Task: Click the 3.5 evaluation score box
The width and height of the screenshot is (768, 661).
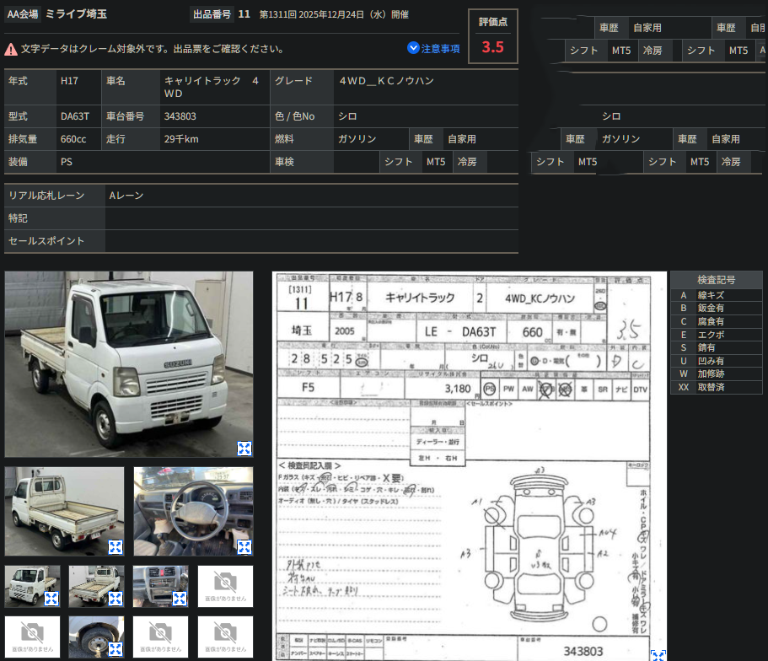Action: coord(492,36)
